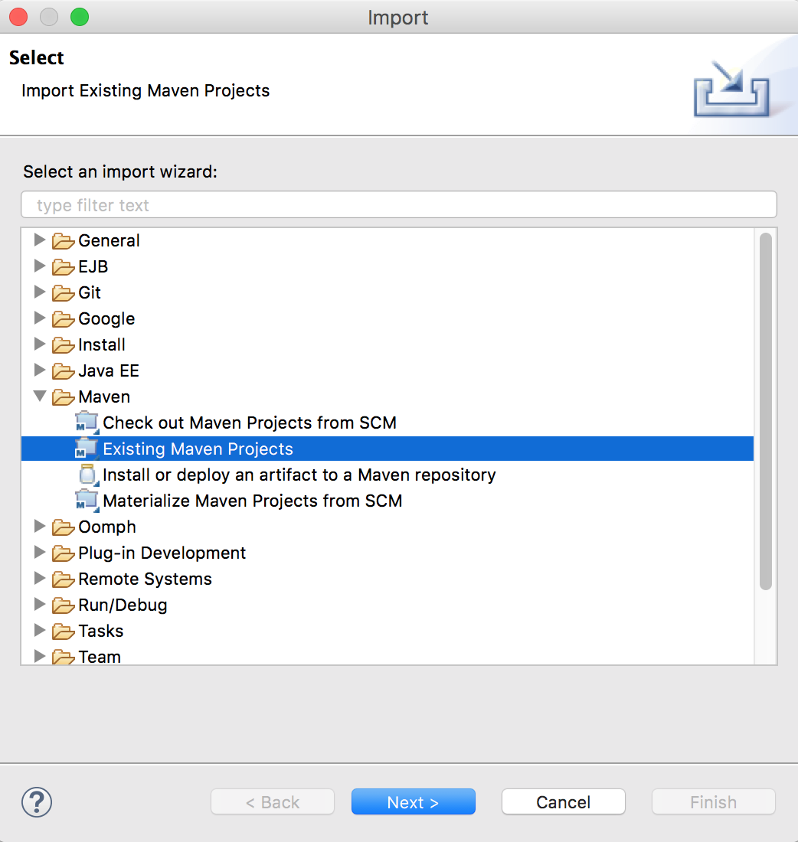
Task: Expand the Remote Systems category arrow
Action: click(39, 579)
